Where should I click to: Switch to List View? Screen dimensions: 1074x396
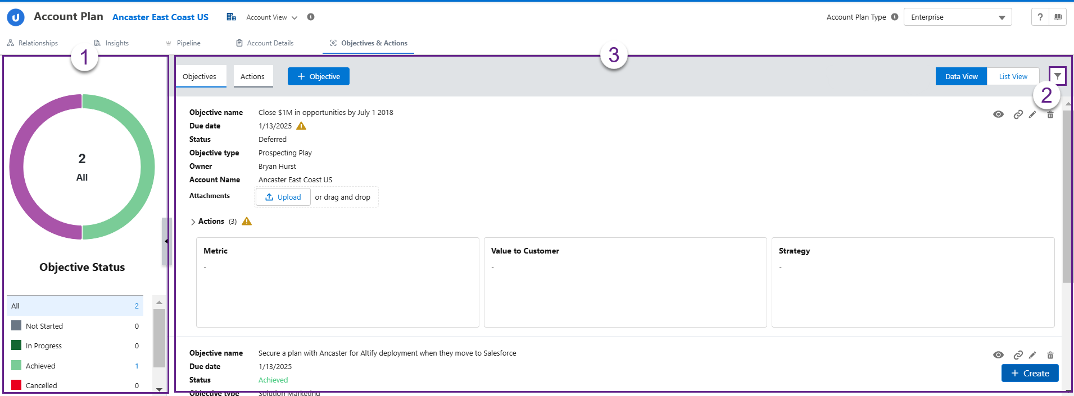(1013, 76)
